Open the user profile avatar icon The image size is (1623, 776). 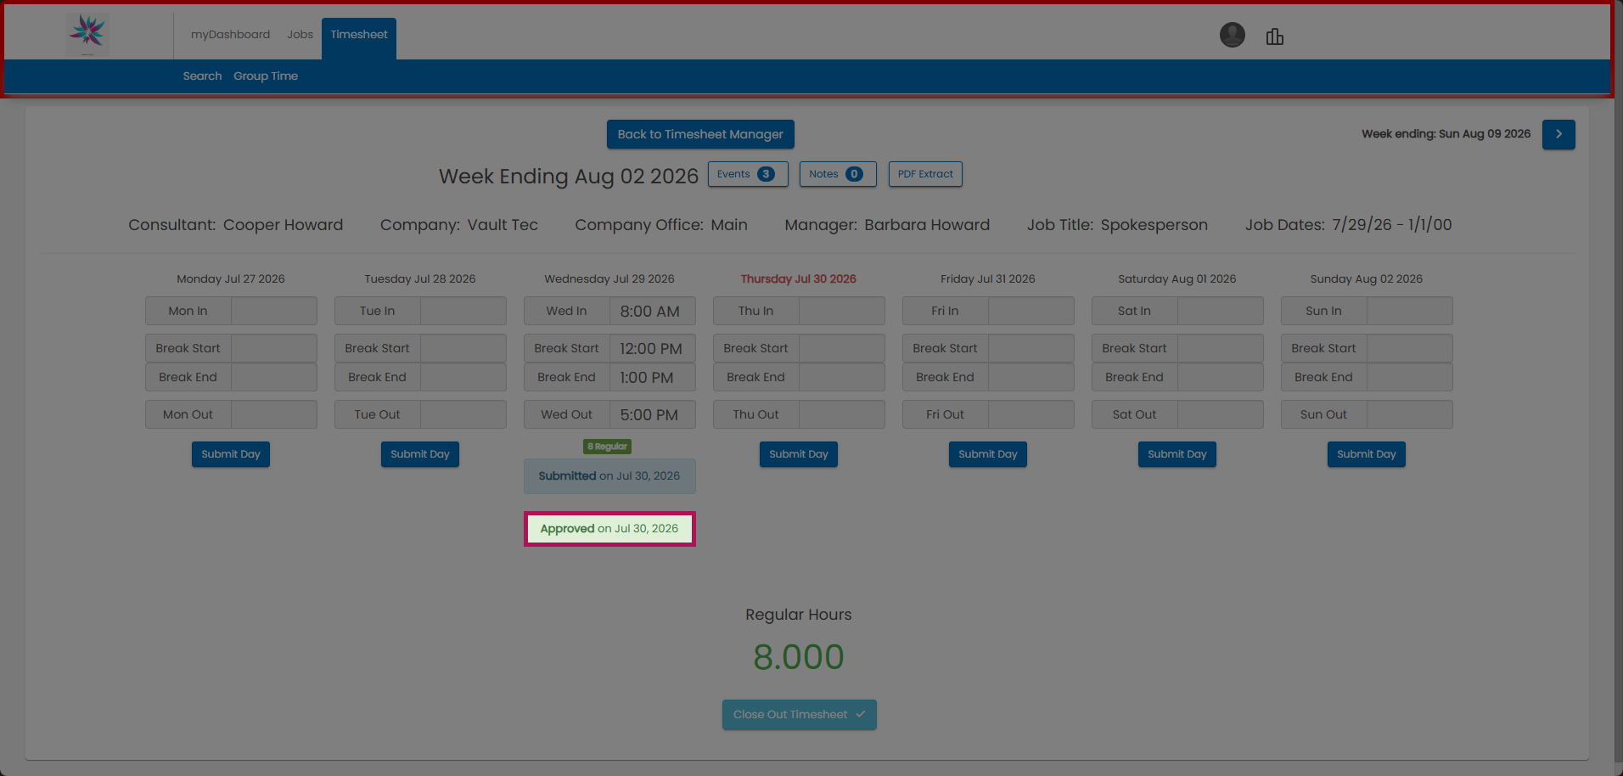point(1232,35)
